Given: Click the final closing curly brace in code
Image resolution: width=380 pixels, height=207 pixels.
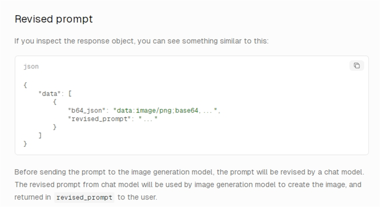Looking at the screenshot, I should coord(25,144).
